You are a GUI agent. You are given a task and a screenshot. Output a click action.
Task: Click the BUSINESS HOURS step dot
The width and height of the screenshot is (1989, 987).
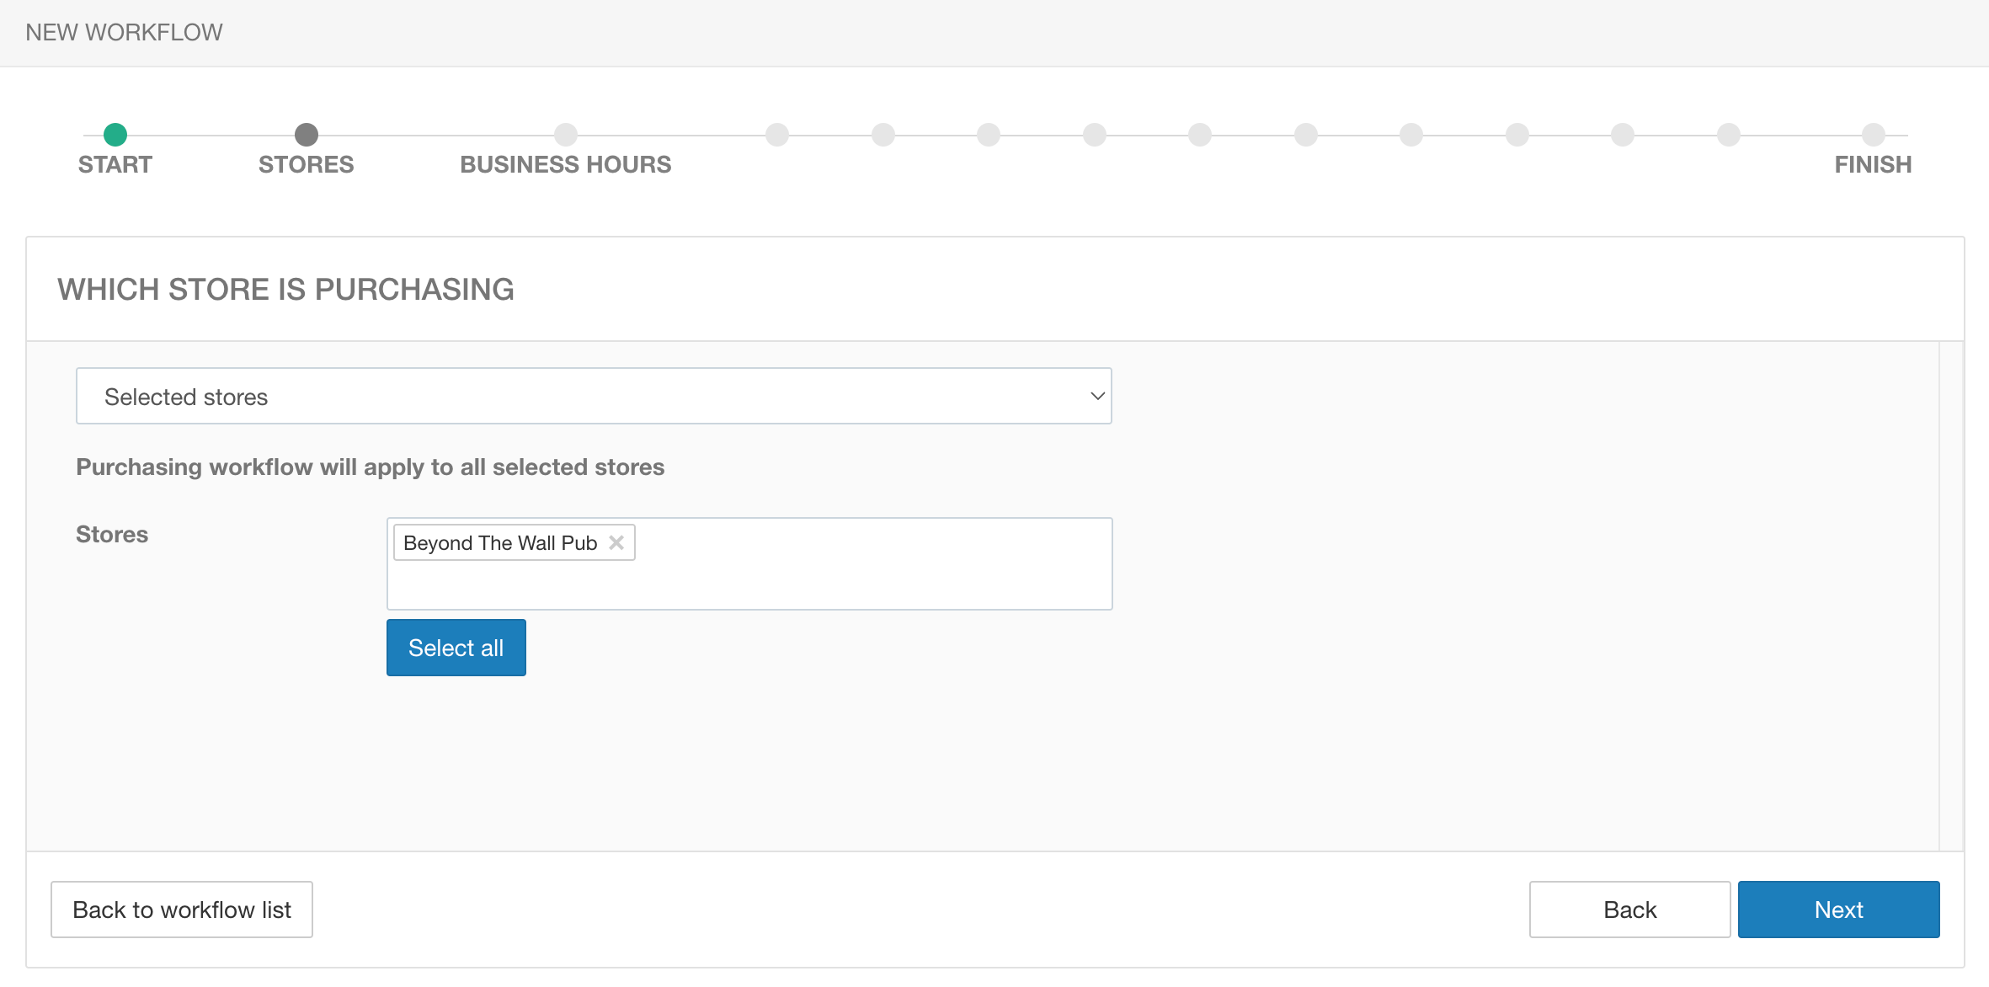(x=566, y=135)
